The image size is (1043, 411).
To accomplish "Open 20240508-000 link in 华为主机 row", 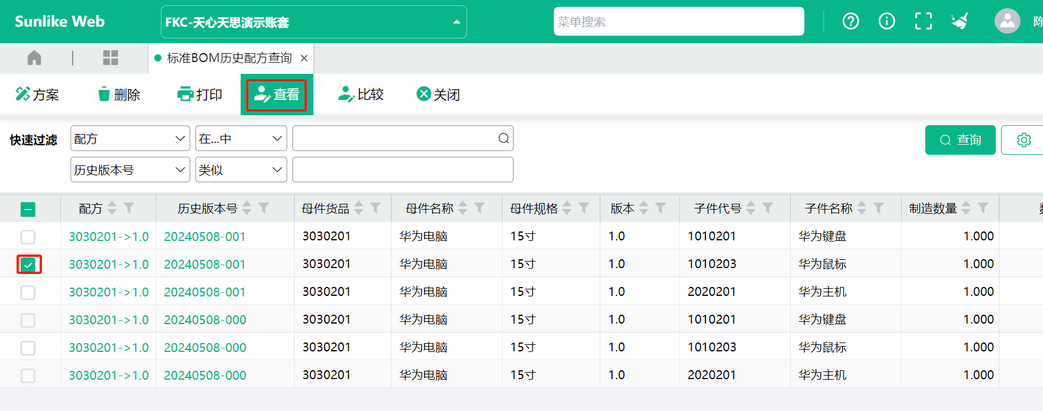I will click(205, 376).
